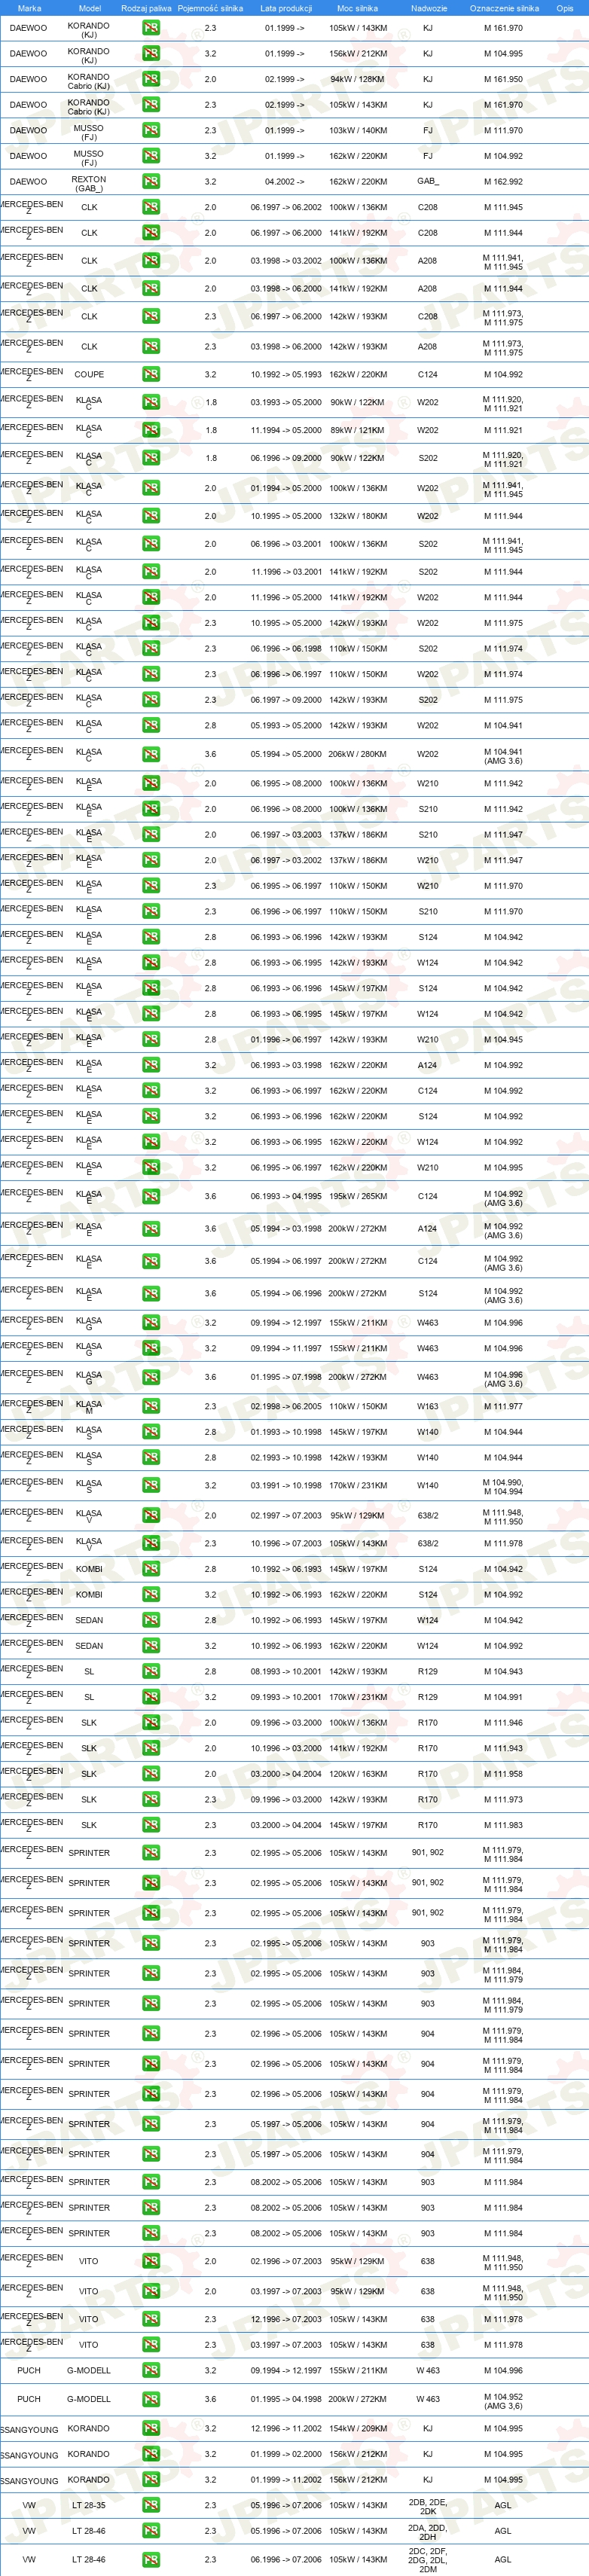Screen dimensions: 589x2576
Task: Click fuel icon in KOMBI 2.8 row
Action: [151, 1570]
